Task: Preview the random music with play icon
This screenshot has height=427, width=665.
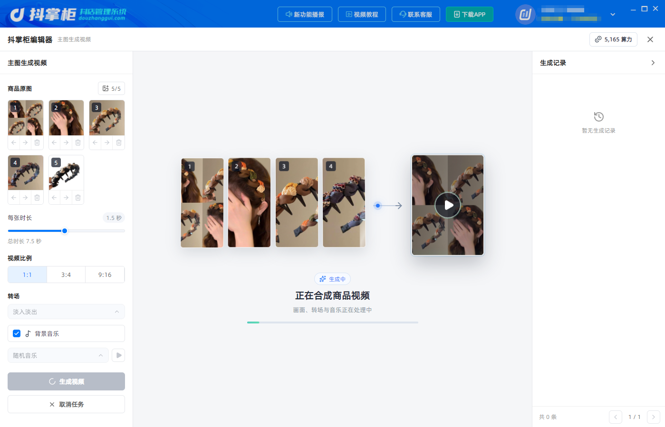Action: pos(118,355)
